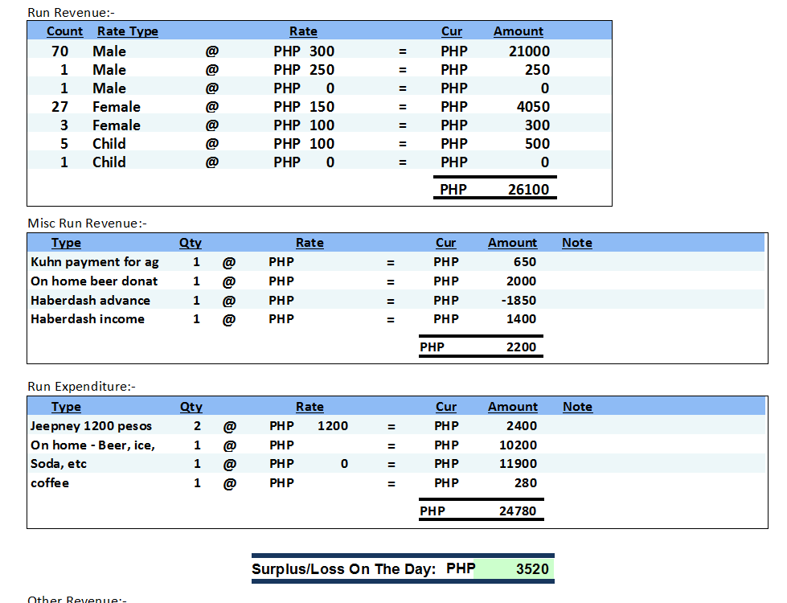The image size is (787, 603).
Task: Select the Female count cell showing 27
Action: coord(59,107)
